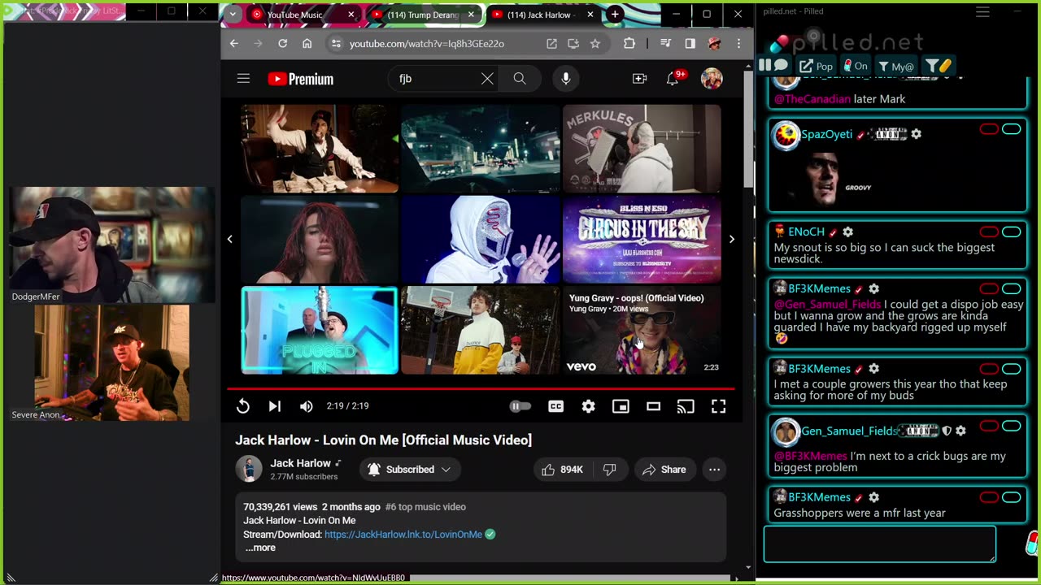1041x585 pixels.
Task: Close the Trump Derang tab
Action: 471,15
